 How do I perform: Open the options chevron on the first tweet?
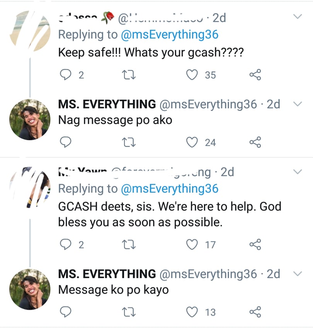coord(297,17)
